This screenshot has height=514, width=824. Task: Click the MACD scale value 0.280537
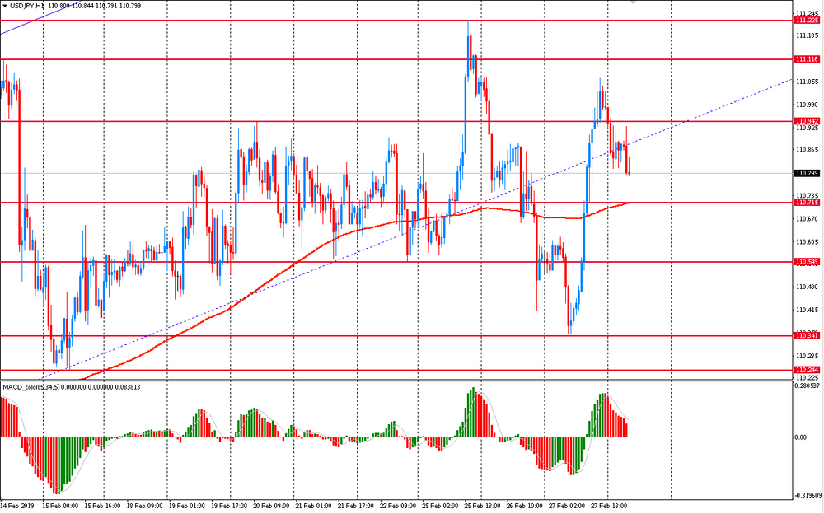tap(808, 385)
